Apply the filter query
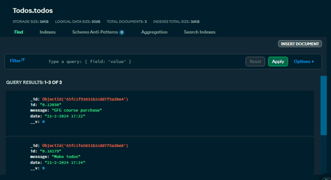 click(278, 61)
